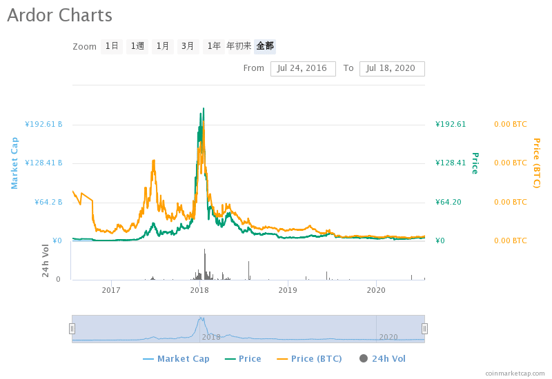Set zoom to 1年
Image resolution: width=552 pixels, height=379 pixels.
[214, 46]
